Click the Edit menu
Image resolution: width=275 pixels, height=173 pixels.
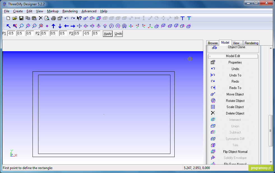pyautogui.click(x=29, y=11)
